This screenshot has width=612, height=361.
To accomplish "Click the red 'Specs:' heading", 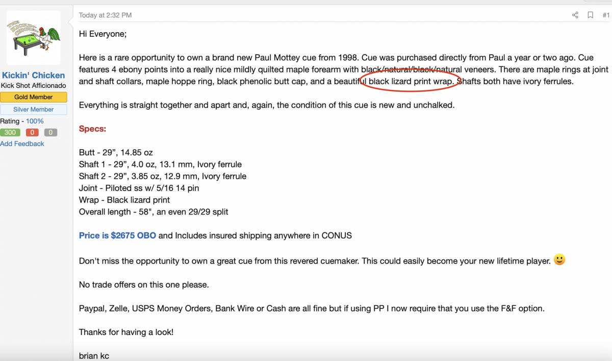I will [92, 129].
